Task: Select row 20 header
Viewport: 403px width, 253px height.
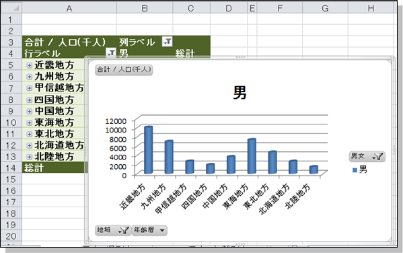Action: point(11,236)
